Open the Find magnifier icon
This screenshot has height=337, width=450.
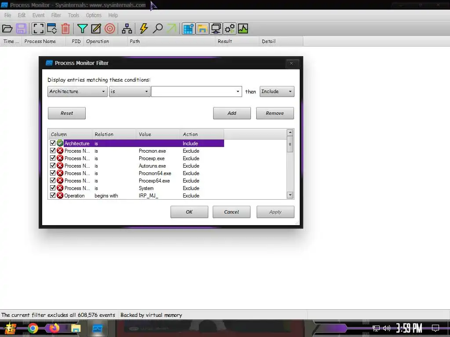[x=158, y=29]
